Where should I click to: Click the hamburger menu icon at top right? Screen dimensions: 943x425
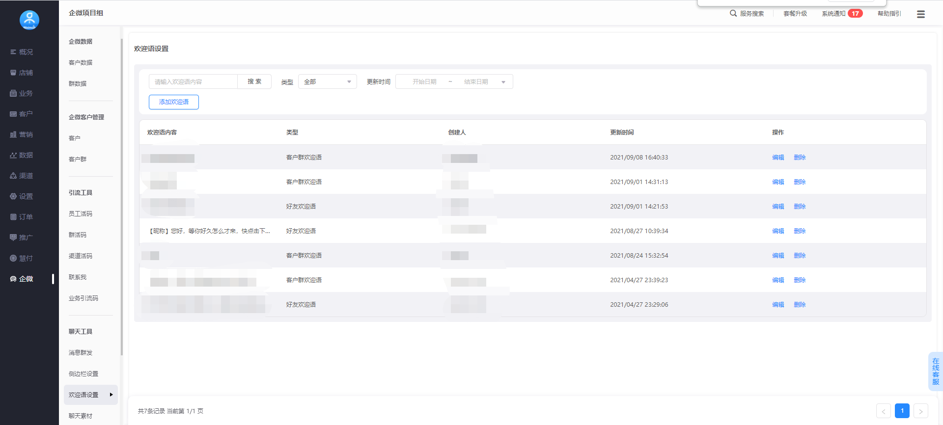pos(920,14)
